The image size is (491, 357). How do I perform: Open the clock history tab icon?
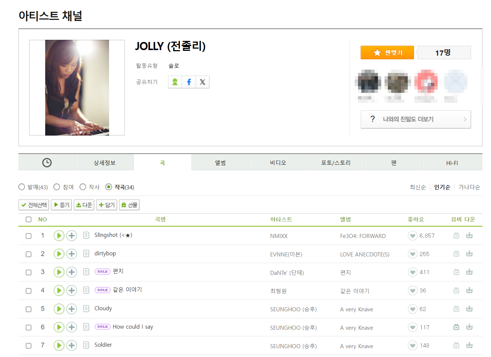click(47, 162)
